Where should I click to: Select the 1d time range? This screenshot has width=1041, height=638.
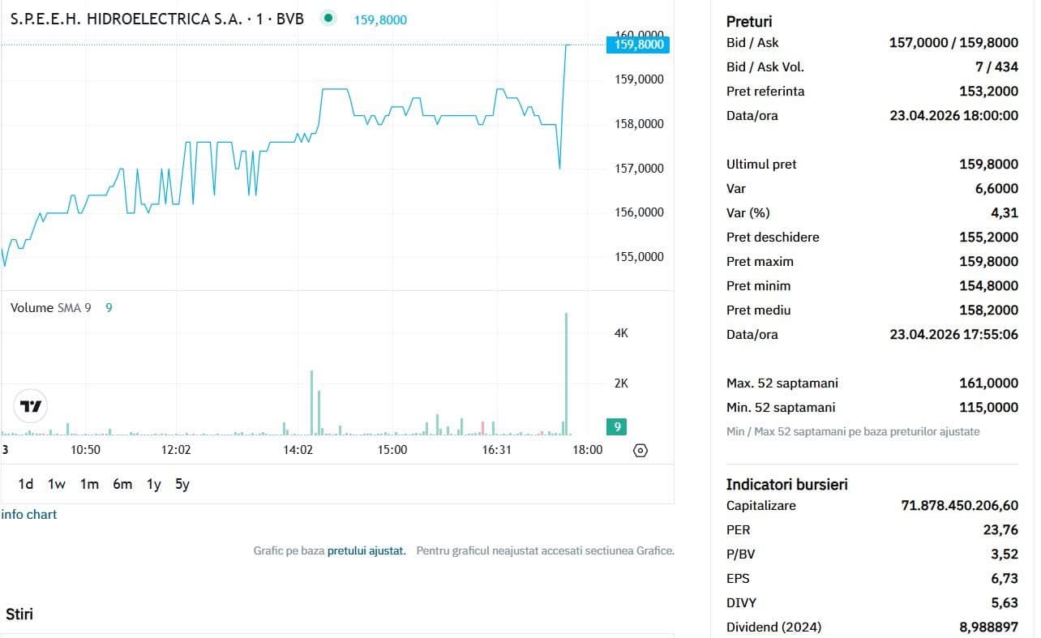click(x=26, y=484)
